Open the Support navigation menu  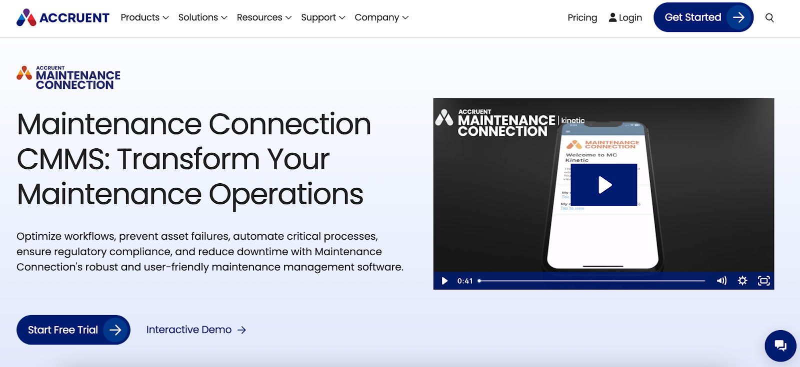tap(323, 17)
